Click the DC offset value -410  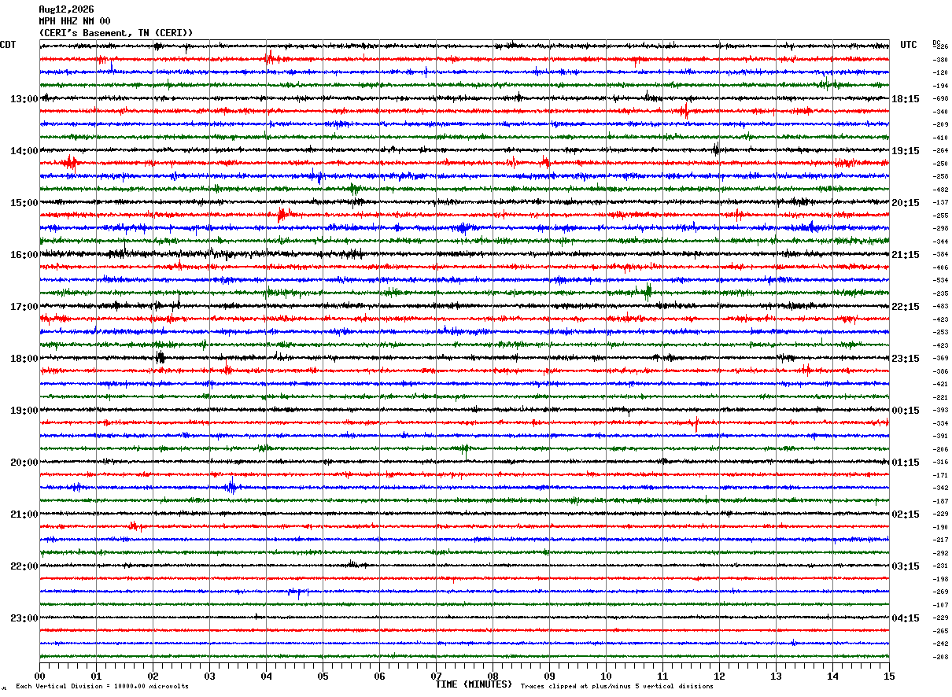pyautogui.click(x=940, y=138)
